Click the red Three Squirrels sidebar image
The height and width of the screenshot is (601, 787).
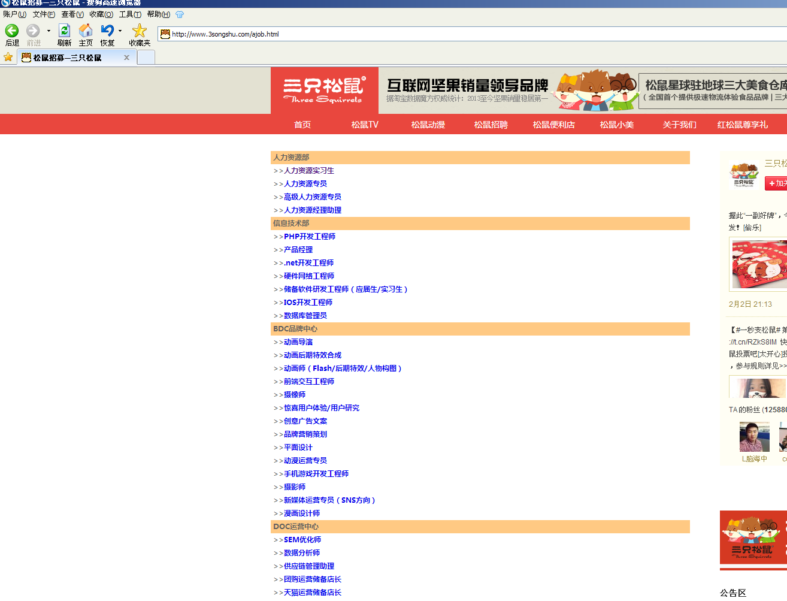point(753,537)
